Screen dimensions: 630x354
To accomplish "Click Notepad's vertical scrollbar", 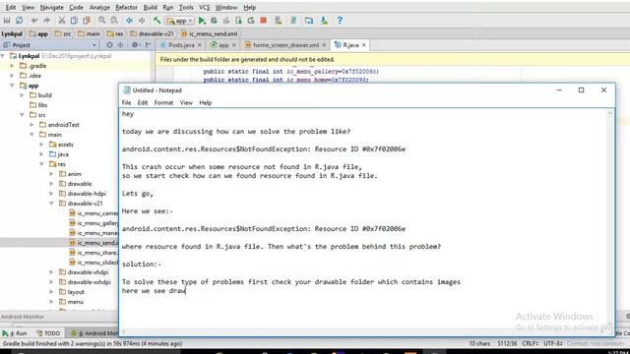I will (610, 218).
